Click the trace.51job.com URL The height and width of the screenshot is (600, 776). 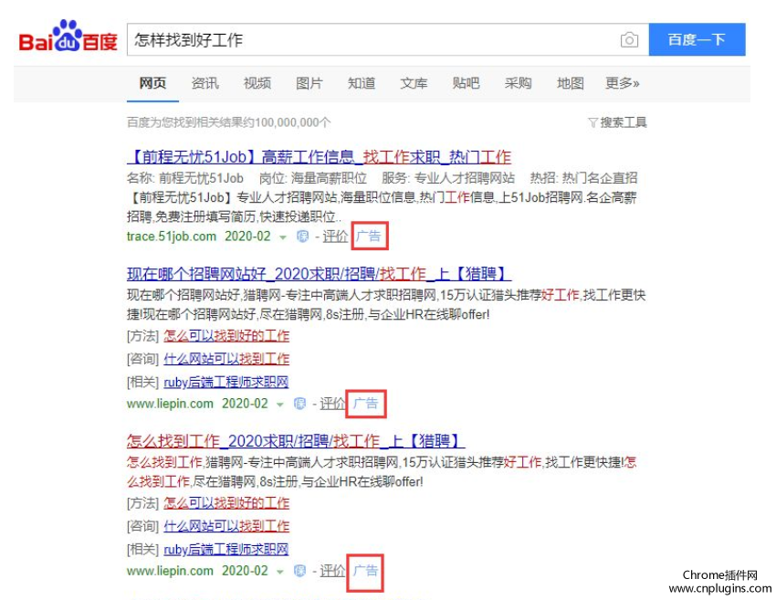click(x=172, y=237)
